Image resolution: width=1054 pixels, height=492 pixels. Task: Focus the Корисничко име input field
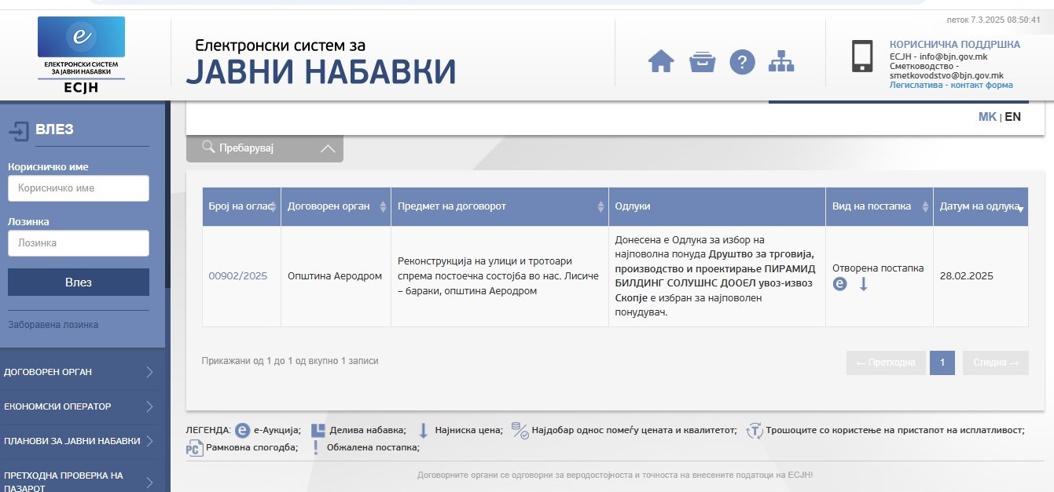point(79,188)
